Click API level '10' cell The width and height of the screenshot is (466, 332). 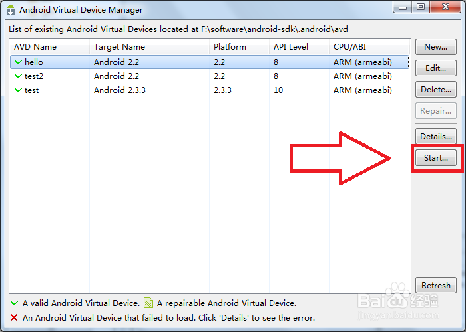click(278, 90)
